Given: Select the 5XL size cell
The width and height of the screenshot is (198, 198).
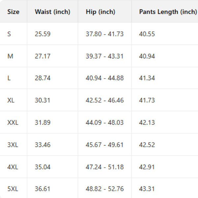Looking at the screenshot, I should (x=13, y=189).
